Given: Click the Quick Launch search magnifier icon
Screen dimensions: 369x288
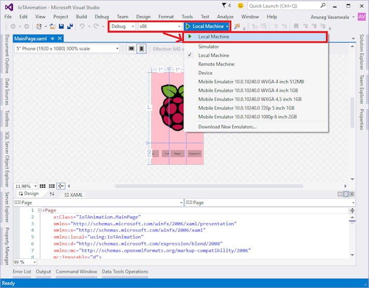Looking at the screenshot, I should pyautogui.click(x=323, y=5).
